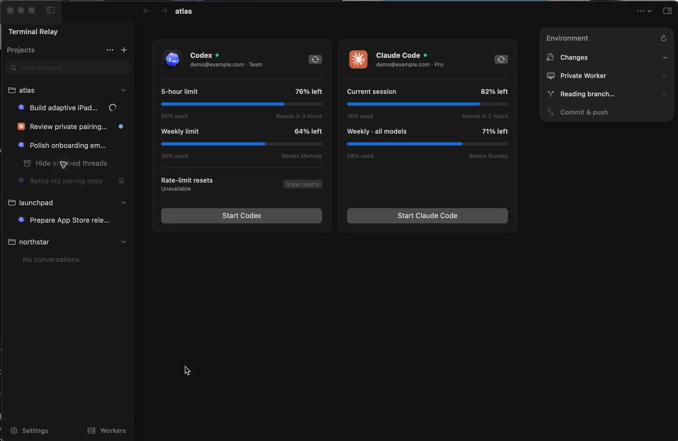Go back with the left arrow
This screenshot has width=678, height=441.
pos(147,11)
